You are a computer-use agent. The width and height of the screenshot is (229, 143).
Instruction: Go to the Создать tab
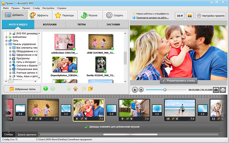point(115,15)
